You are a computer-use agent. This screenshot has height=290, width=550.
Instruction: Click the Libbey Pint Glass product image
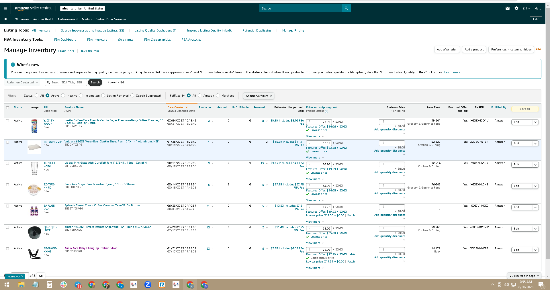pos(34,168)
